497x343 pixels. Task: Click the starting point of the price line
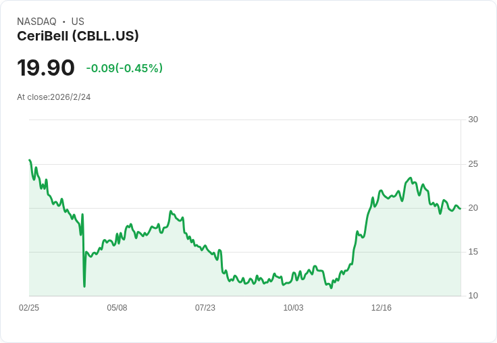coord(30,160)
